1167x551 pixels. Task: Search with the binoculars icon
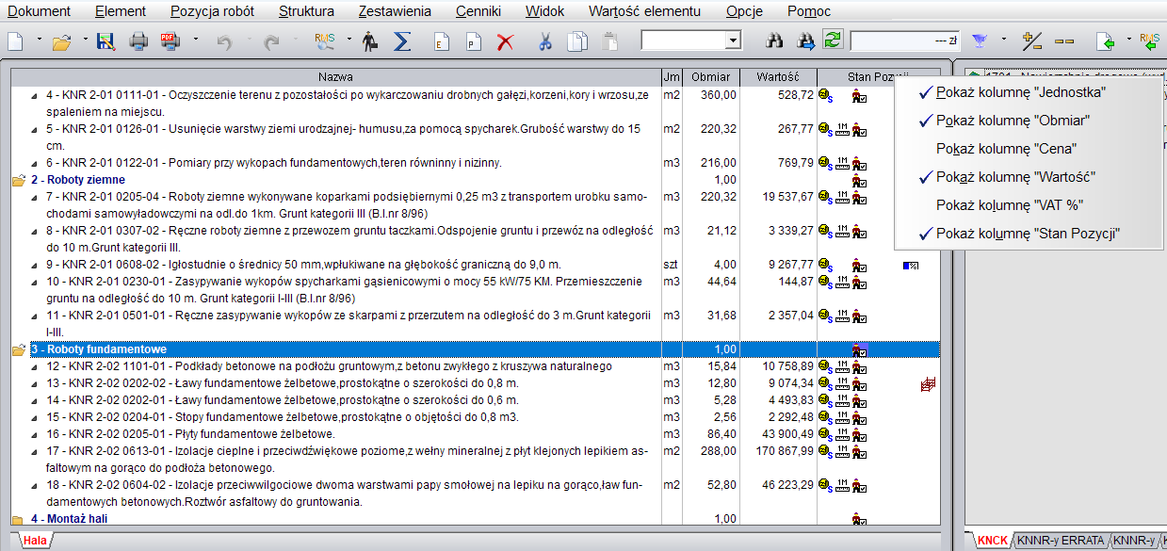pos(775,41)
